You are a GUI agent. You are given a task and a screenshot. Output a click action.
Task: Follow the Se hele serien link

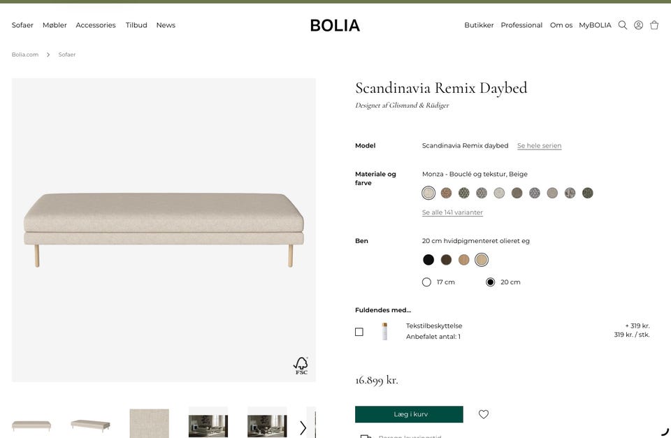tap(539, 146)
